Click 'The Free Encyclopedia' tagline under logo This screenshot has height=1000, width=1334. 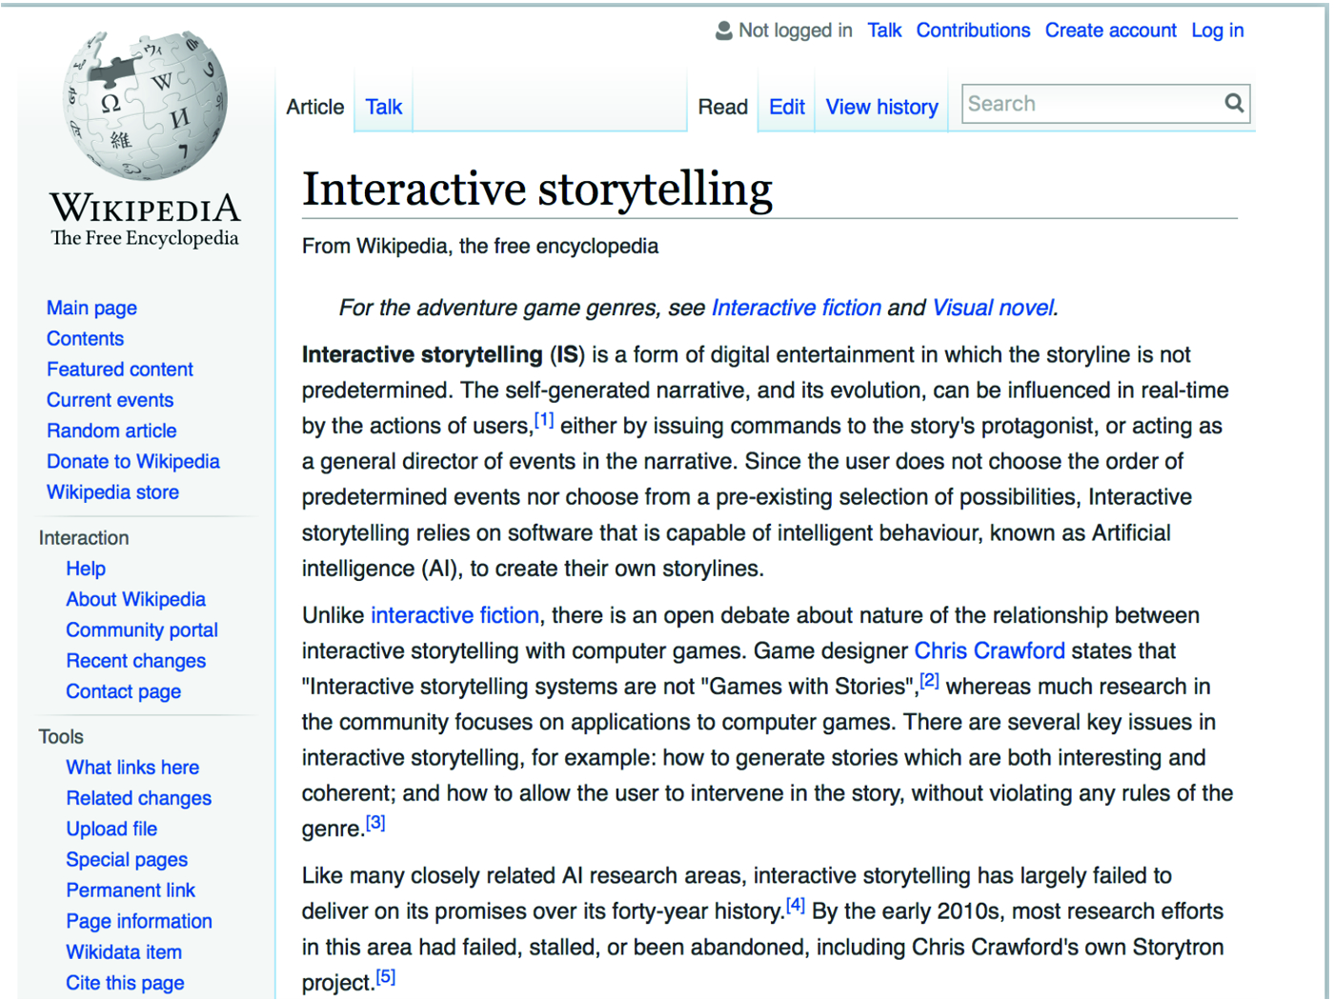click(x=145, y=238)
